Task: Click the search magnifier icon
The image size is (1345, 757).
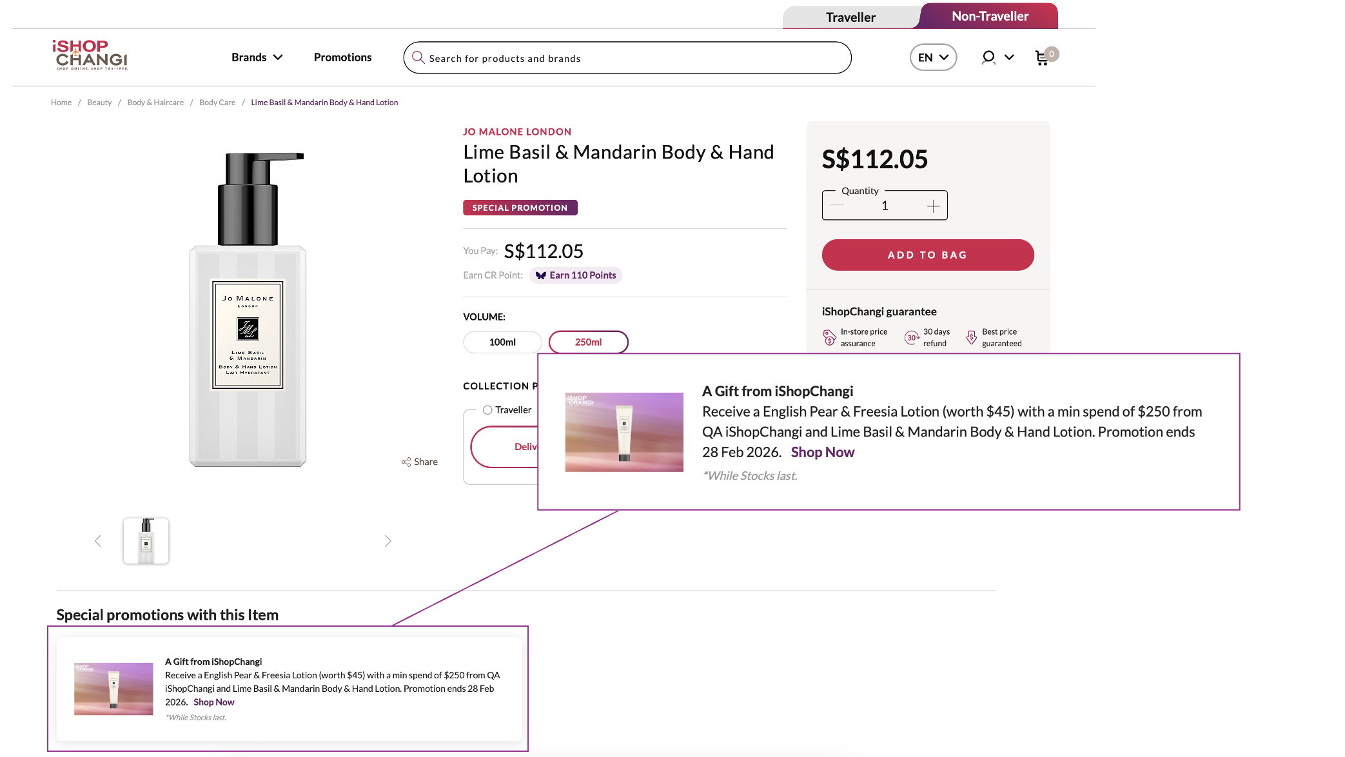Action: point(418,58)
